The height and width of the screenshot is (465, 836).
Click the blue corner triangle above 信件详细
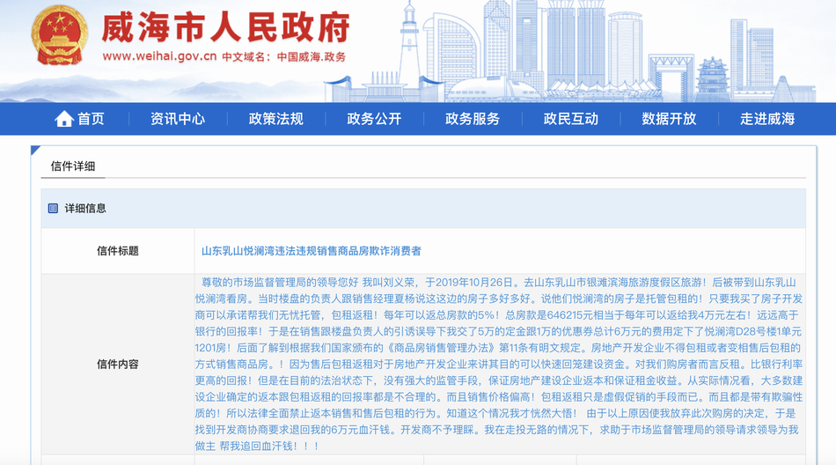coord(34,151)
